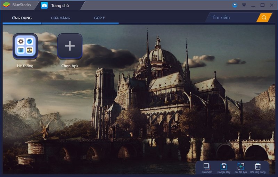Open the blue user account icon
This screenshot has width=278, height=177.
235,5
